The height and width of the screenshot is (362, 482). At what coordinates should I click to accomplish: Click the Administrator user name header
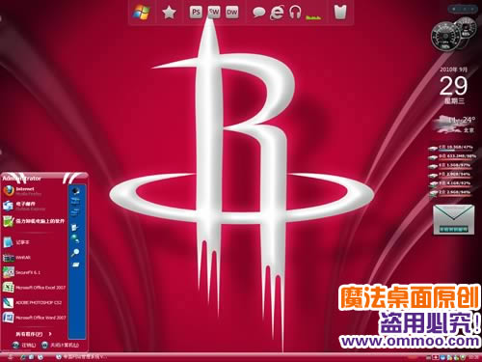click(22, 178)
